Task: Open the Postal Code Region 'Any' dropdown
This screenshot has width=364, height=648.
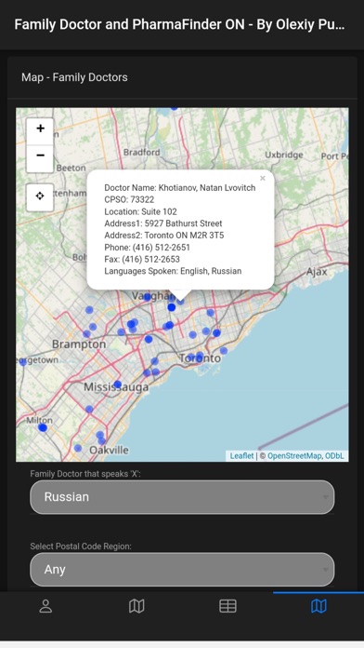Action: [182, 570]
